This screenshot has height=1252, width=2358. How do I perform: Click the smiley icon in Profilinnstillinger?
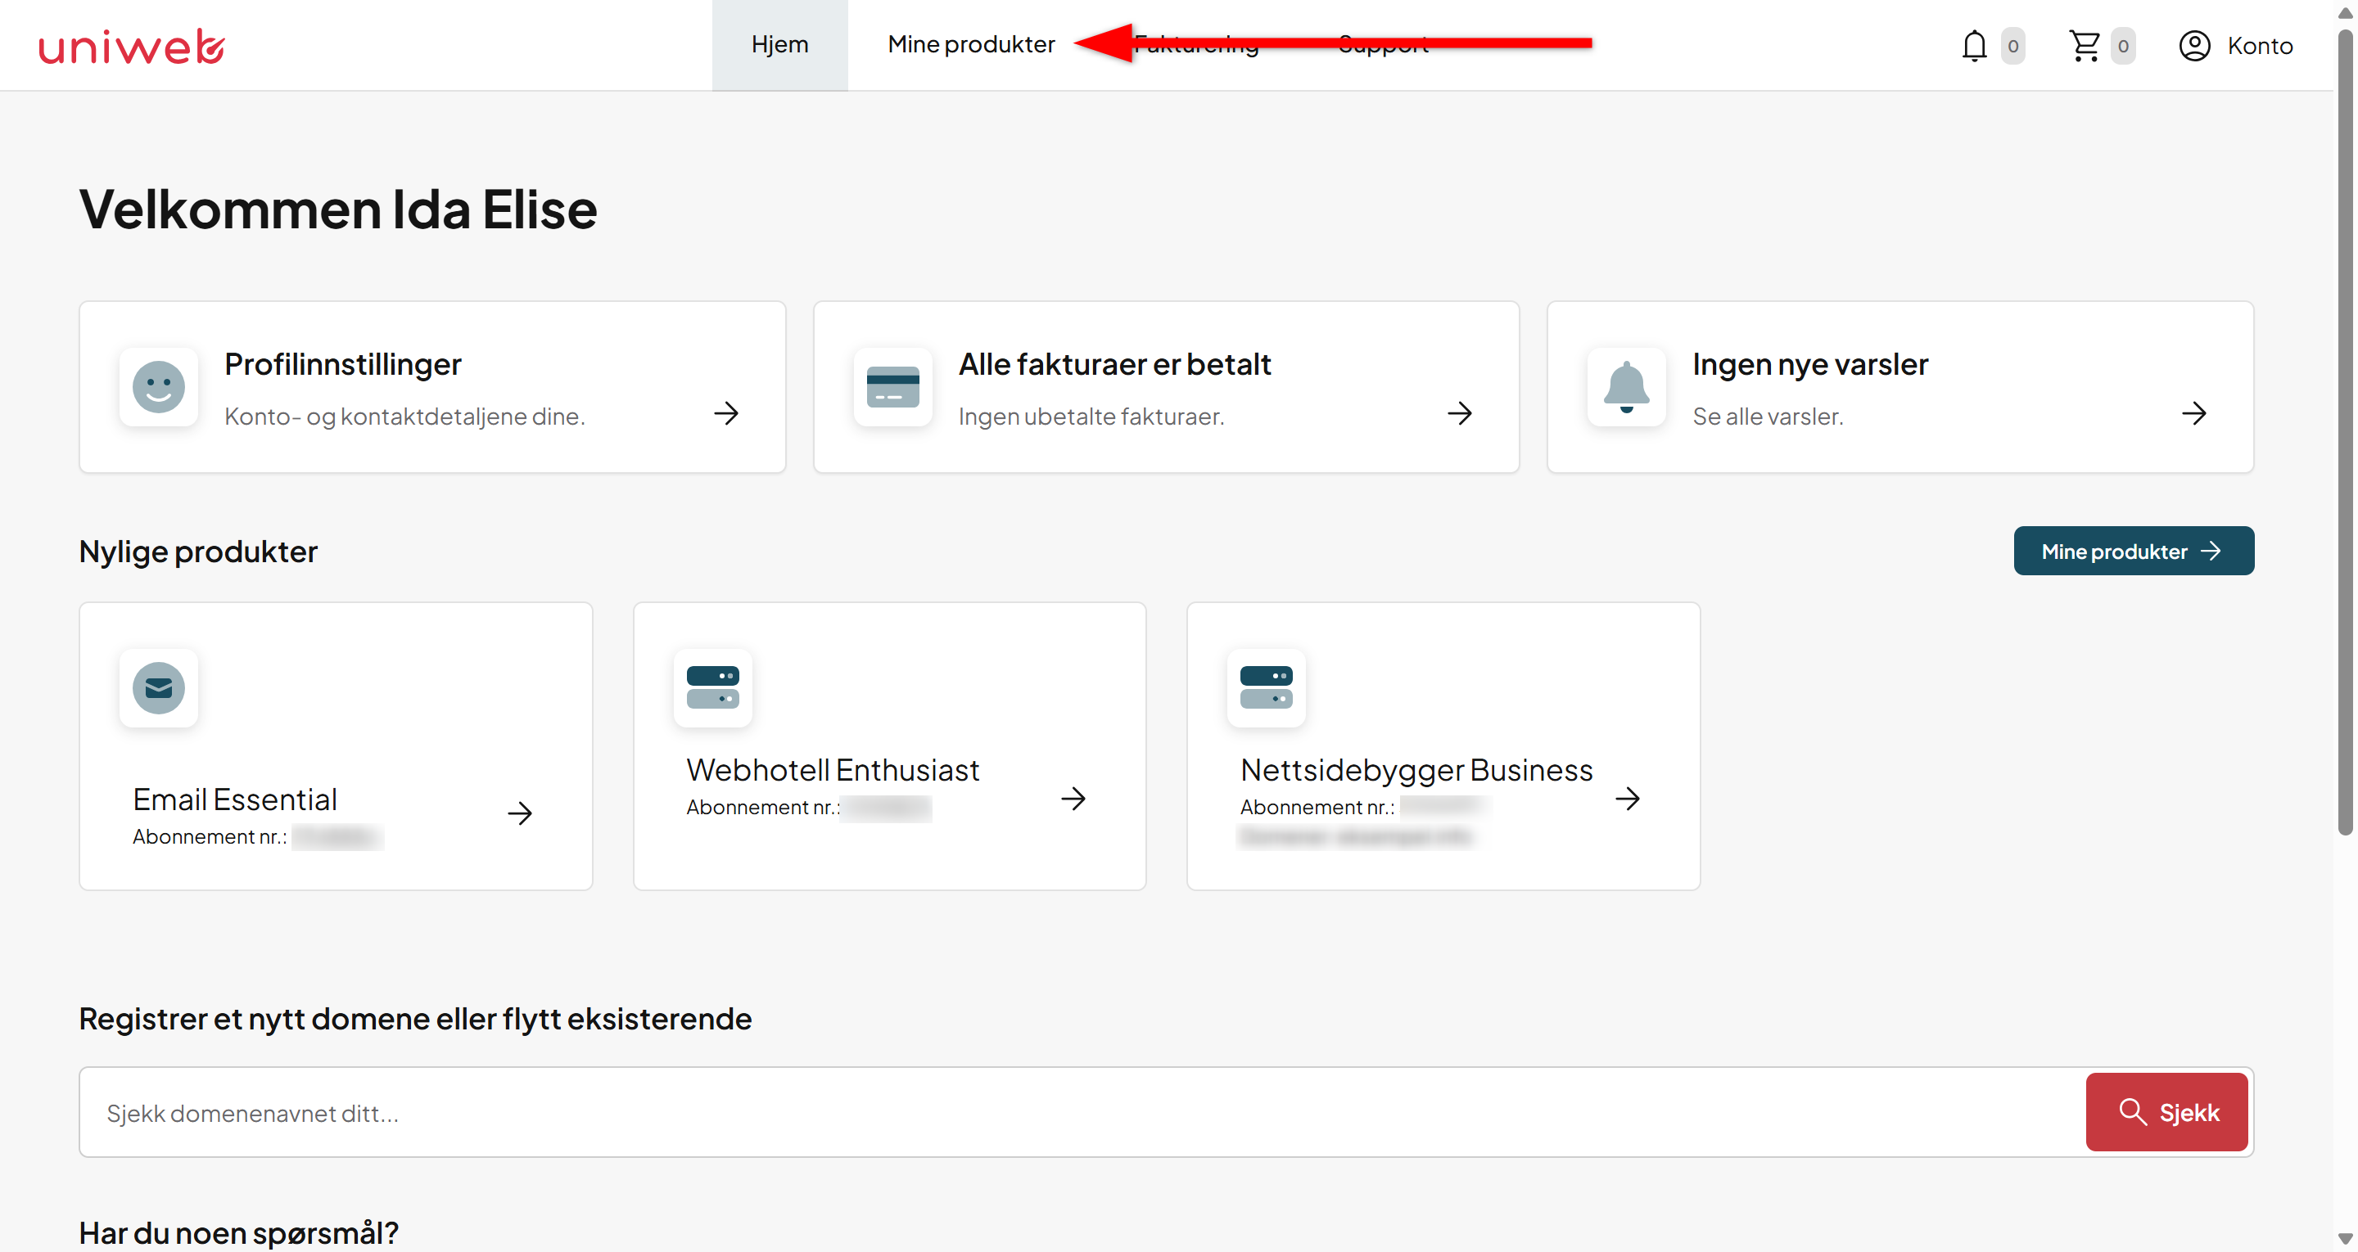tap(158, 387)
